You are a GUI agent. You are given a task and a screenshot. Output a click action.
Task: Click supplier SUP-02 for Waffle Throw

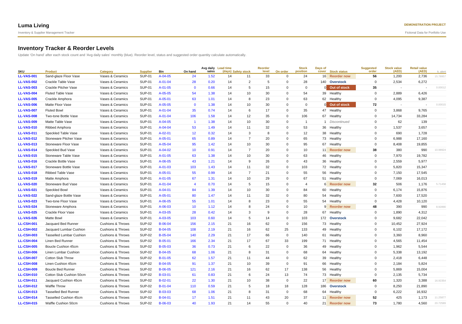146,286
